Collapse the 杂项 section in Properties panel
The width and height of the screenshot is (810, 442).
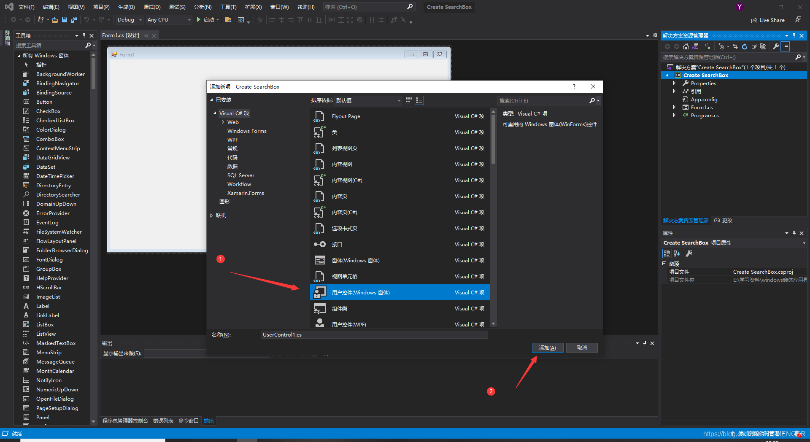tap(664, 264)
